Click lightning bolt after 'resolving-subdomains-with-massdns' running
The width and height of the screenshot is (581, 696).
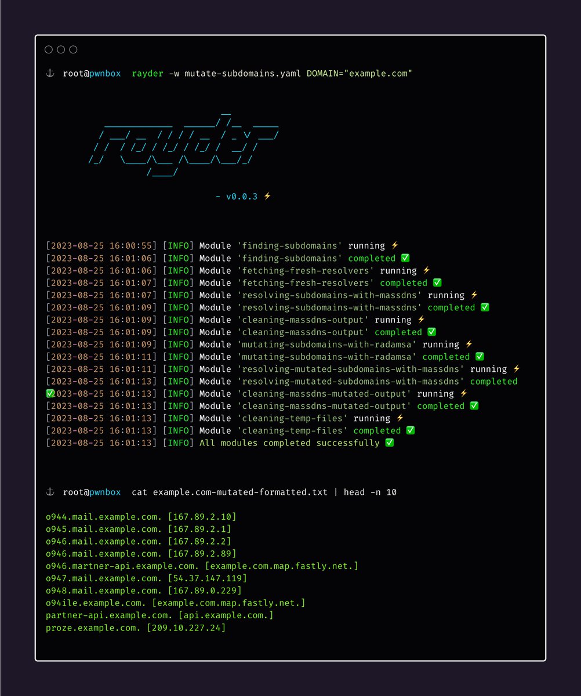(474, 295)
